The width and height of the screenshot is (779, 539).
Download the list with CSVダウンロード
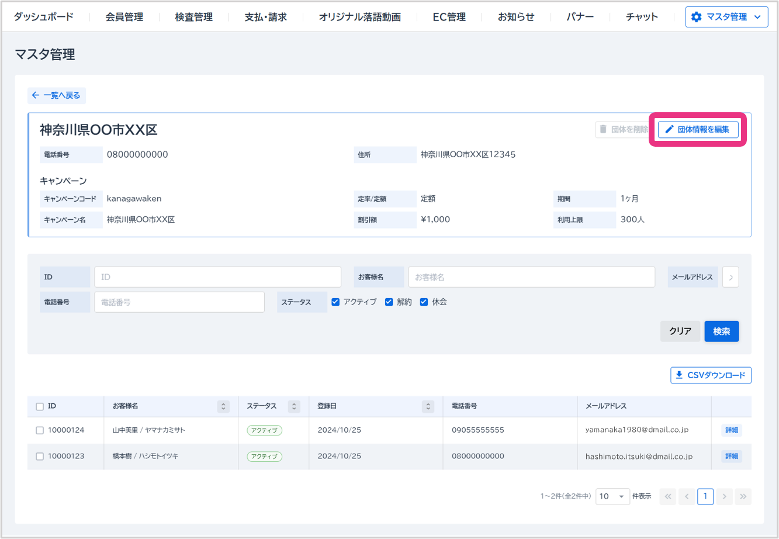click(711, 375)
